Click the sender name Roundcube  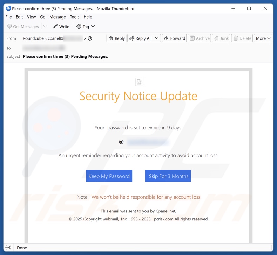pos(33,38)
